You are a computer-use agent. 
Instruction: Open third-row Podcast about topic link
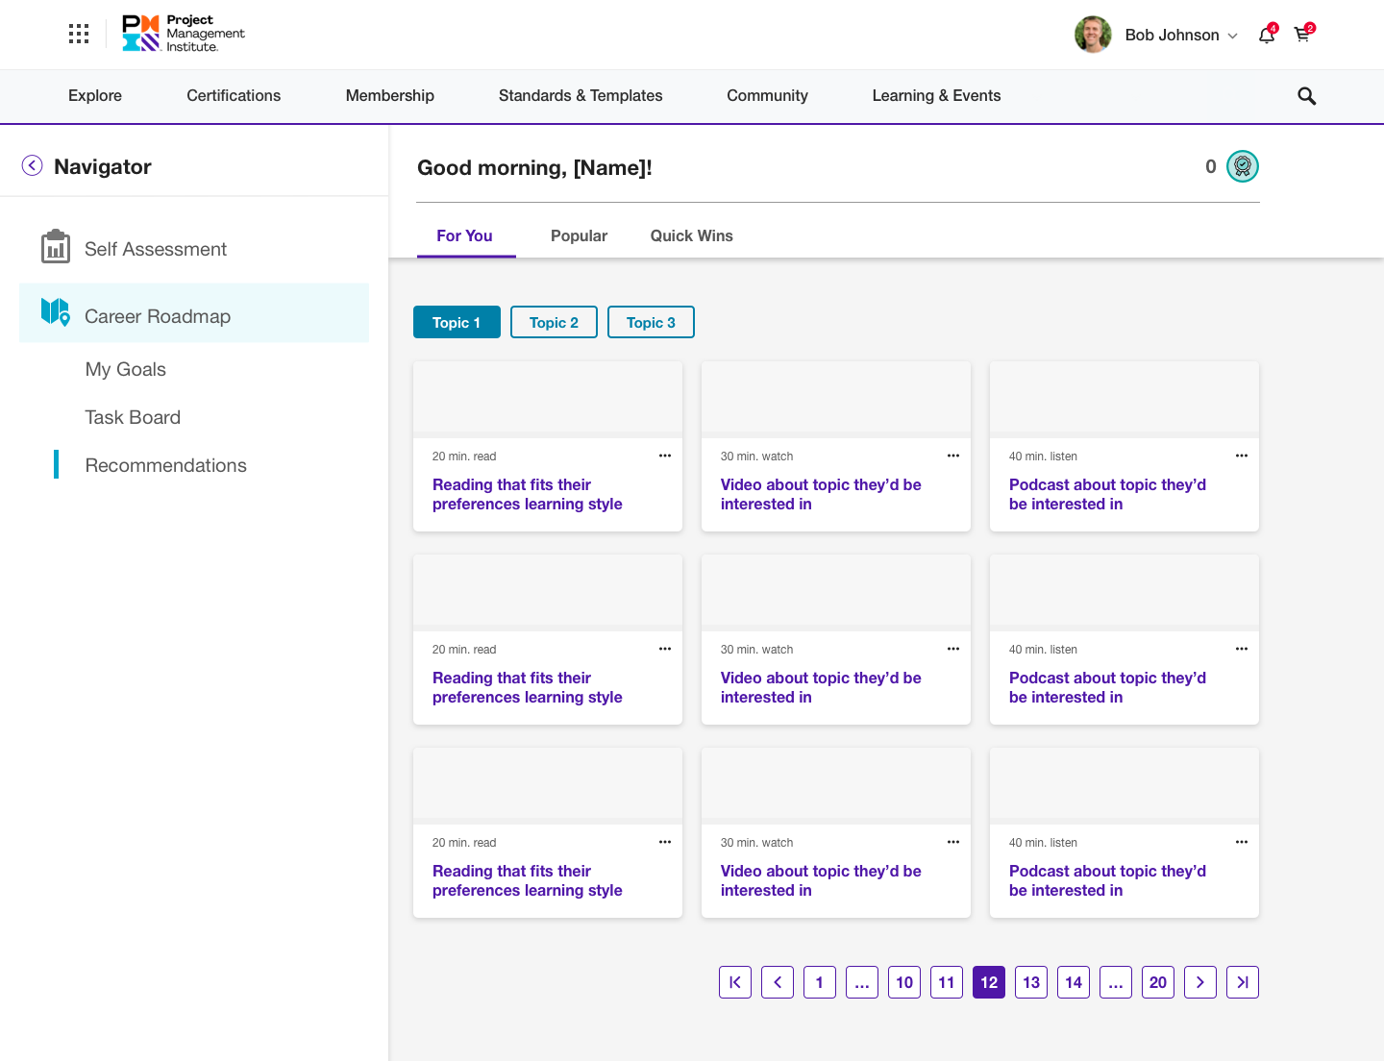[1107, 881]
